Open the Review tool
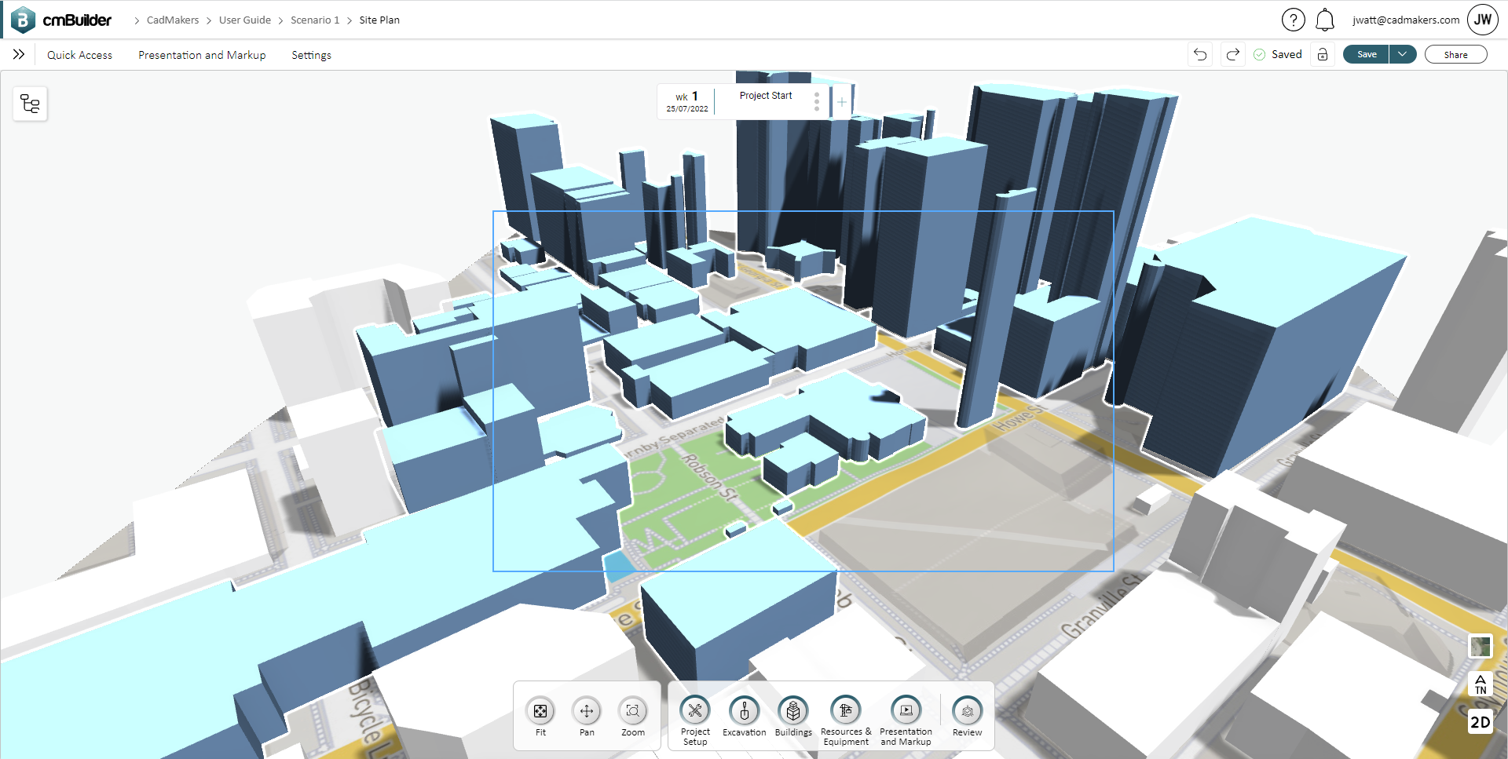 (x=968, y=716)
